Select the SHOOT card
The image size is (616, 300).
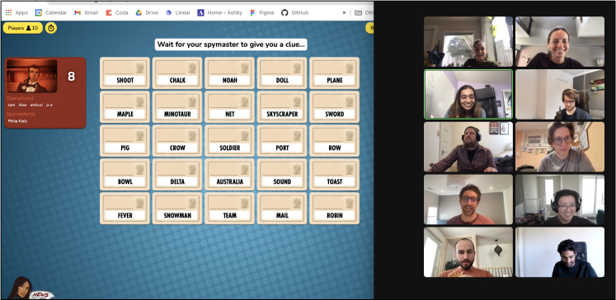(x=125, y=73)
